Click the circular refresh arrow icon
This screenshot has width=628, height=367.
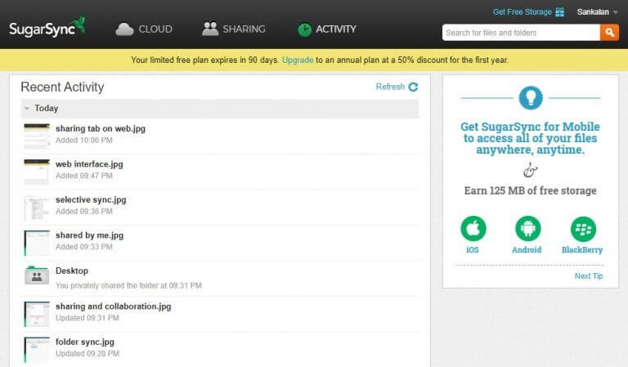(413, 87)
